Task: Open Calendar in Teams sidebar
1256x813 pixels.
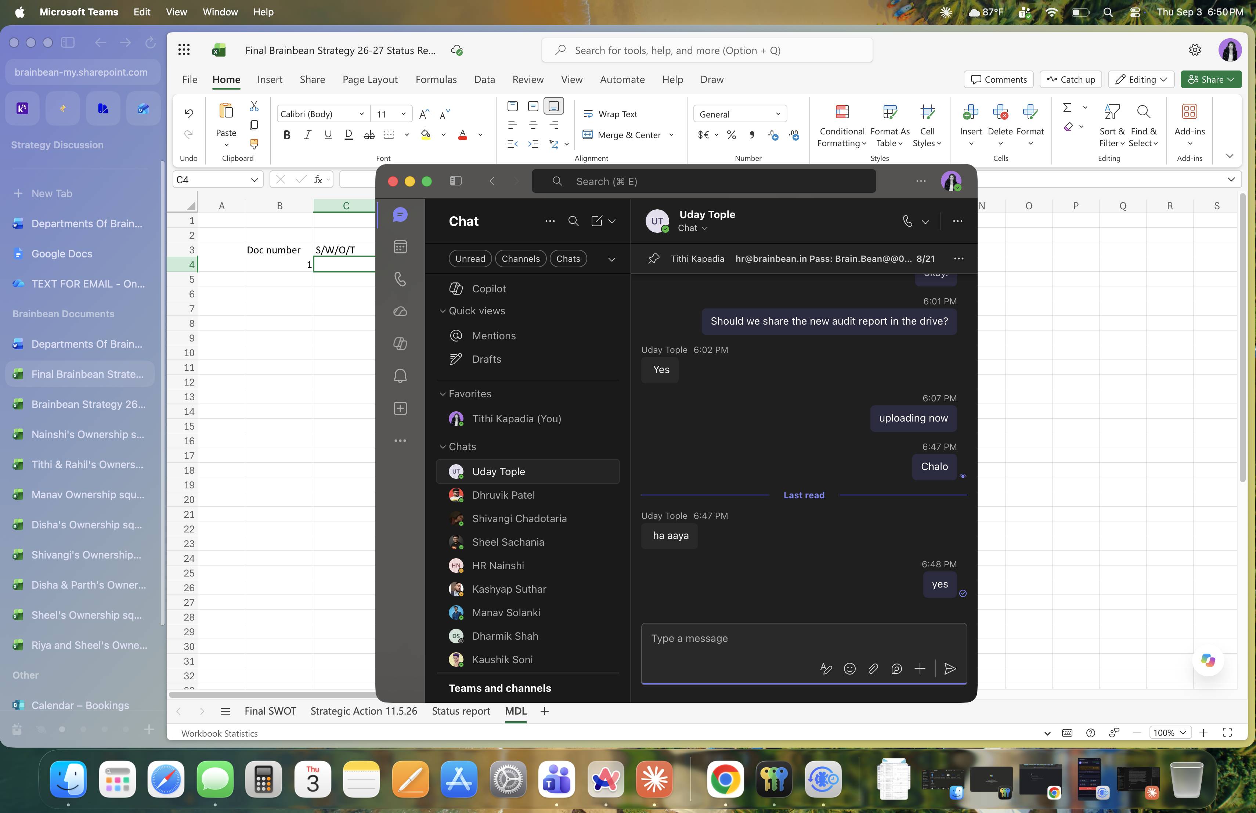Action: point(400,247)
